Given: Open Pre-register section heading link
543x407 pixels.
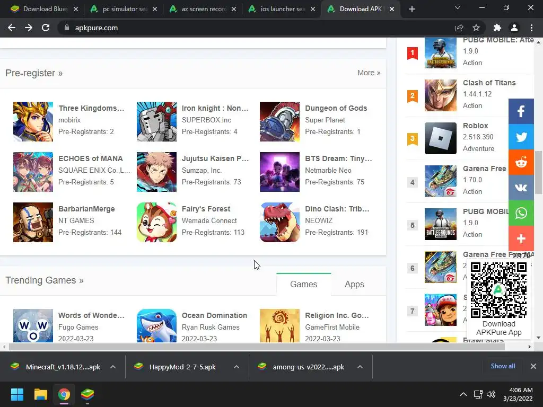Looking at the screenshot, I should click(34, 73).
